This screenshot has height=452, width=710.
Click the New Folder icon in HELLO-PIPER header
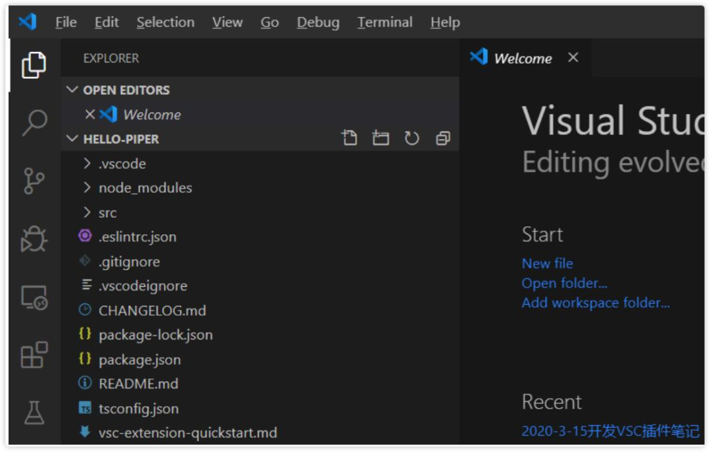[x=381, y=138]
